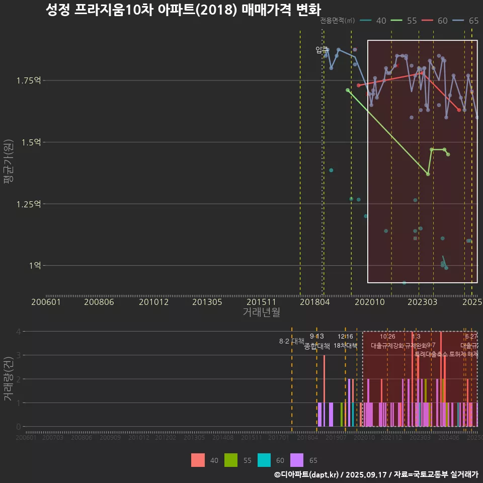
Task: Click the 1.25억 y-axis label
Action: 28,204
